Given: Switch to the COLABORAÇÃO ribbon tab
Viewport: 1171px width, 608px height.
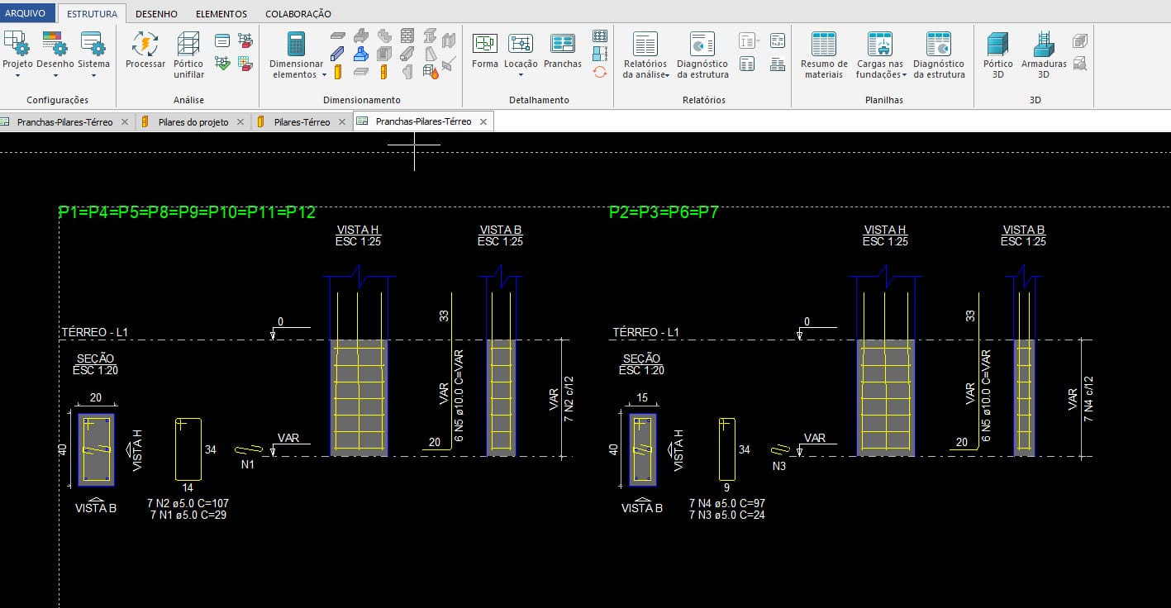Looking at the screenshot, I should [298, 13].
